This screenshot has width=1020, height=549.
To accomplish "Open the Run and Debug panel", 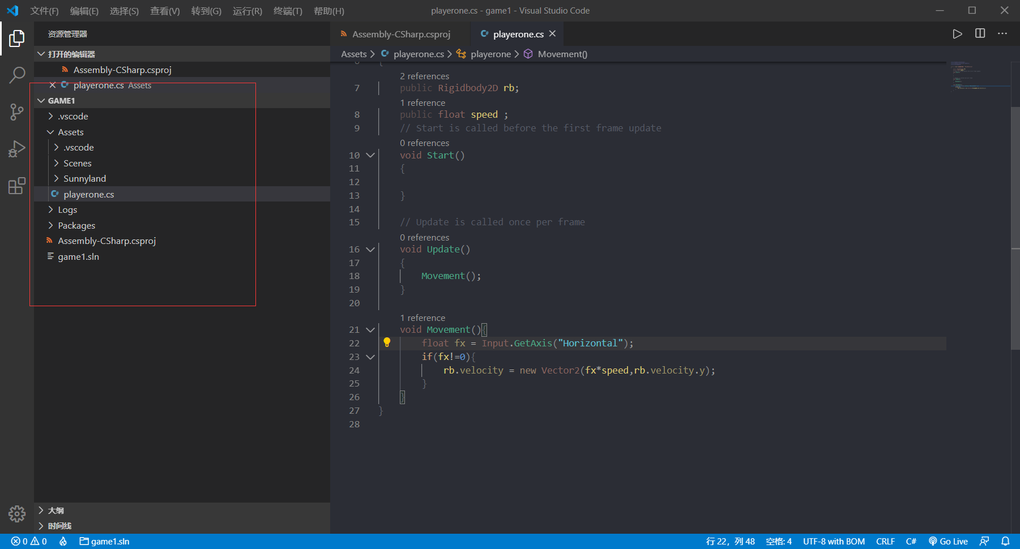I will (x=17, y=149).
